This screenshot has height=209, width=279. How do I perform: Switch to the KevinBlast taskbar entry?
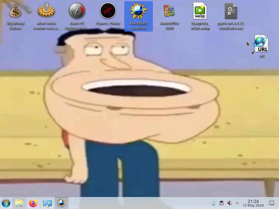tap(61, 203)
